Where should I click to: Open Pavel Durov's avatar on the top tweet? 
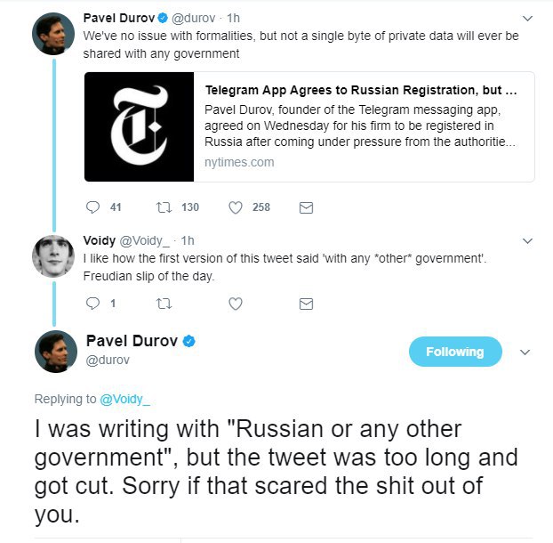pyautogui.click(x=53, y=34)
